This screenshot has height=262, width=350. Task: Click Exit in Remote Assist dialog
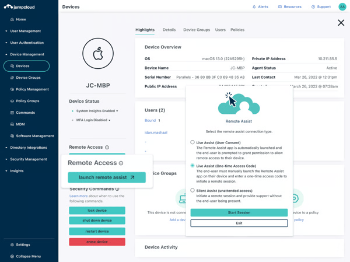coord(239,223)
